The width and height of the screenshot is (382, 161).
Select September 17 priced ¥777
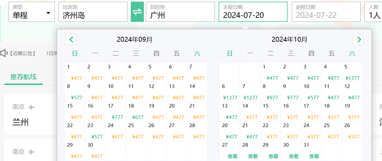pos(116,112)
